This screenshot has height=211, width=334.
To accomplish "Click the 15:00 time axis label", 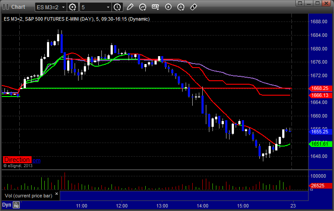I will pyautogui.click(x=243, y=206).
